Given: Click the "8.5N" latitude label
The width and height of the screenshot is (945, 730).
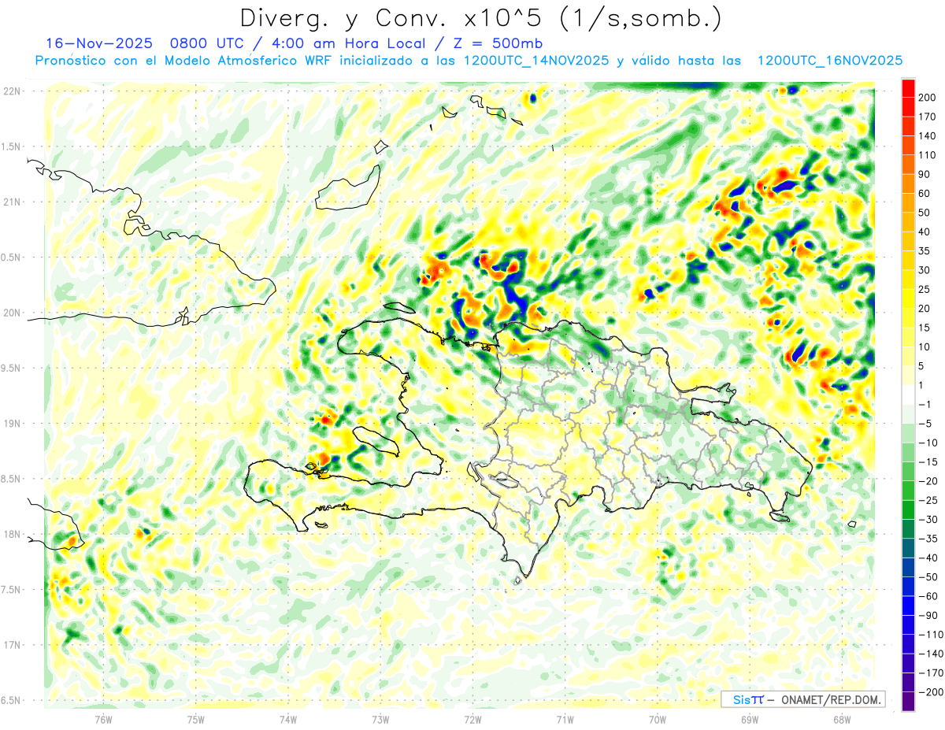Looking at the screenshot, I should point(11,480).
